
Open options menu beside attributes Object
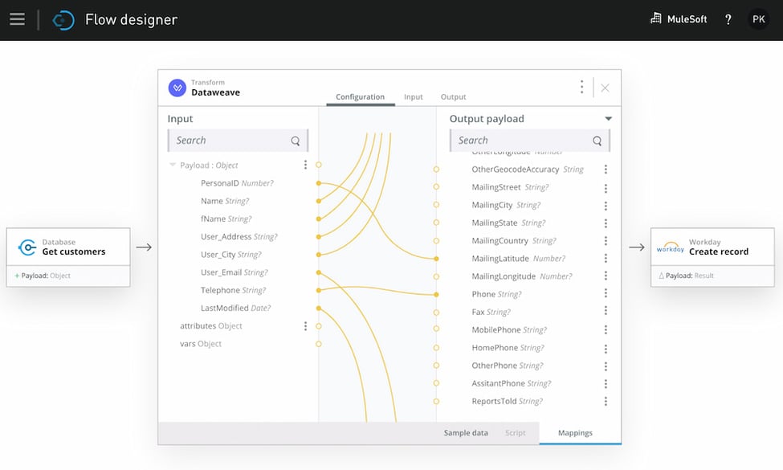pos(304,325)
